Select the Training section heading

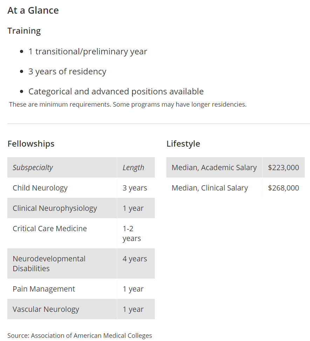coord(24,31)
